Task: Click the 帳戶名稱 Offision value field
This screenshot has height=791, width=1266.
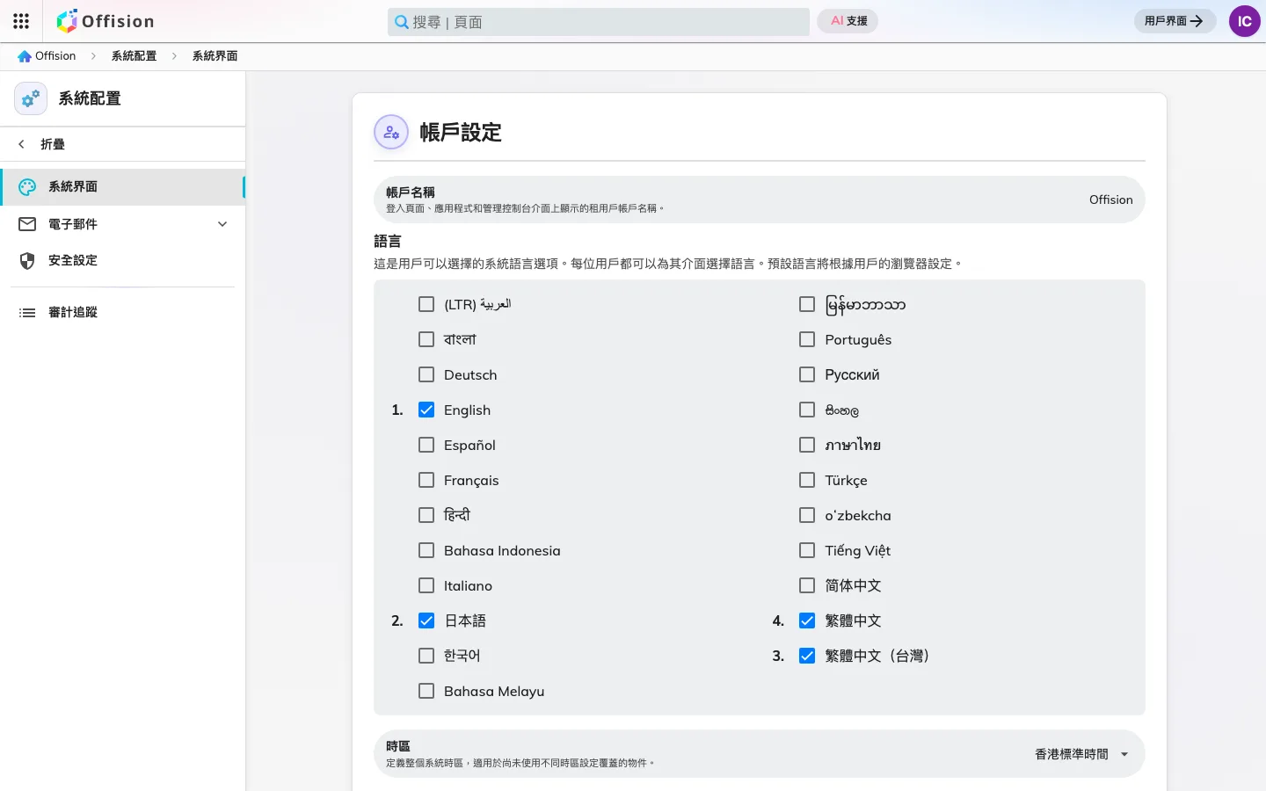Action: [x=1111, y=200]
